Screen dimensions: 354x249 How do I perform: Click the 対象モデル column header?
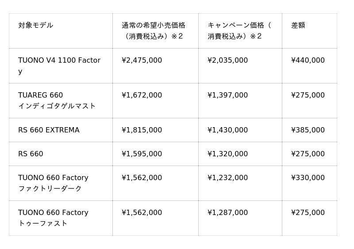pyautogui.click(x=36, y=26)
